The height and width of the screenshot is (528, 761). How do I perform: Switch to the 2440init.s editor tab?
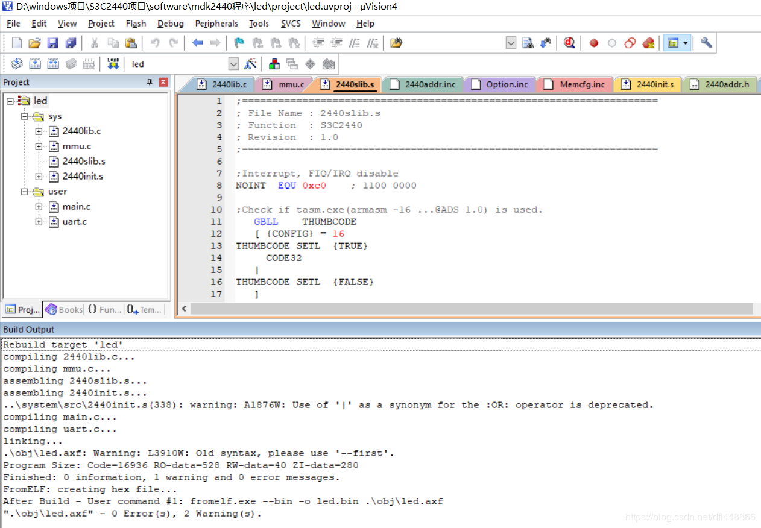[647, 84]
